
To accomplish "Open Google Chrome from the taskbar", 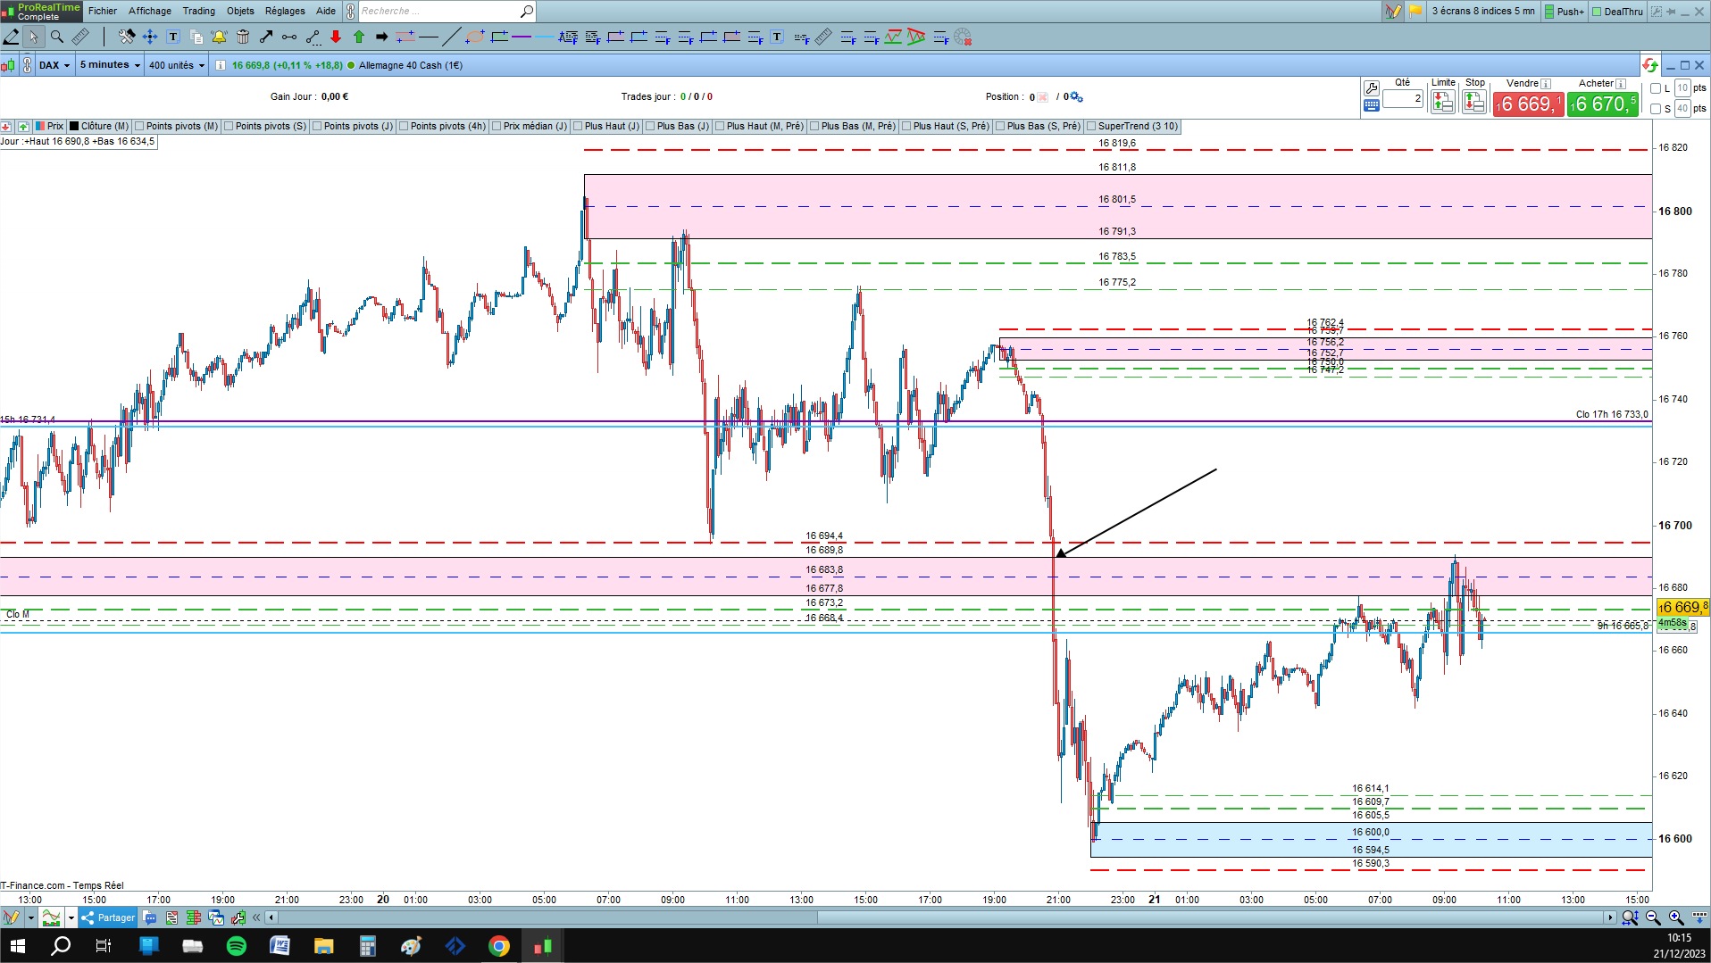I will [499, 946].
